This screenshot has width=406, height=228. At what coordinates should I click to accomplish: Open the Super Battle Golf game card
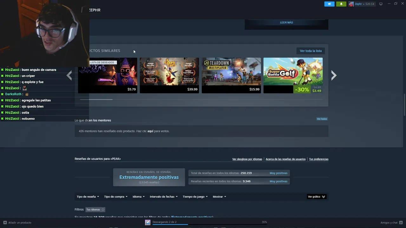click(x=293, y=75)
